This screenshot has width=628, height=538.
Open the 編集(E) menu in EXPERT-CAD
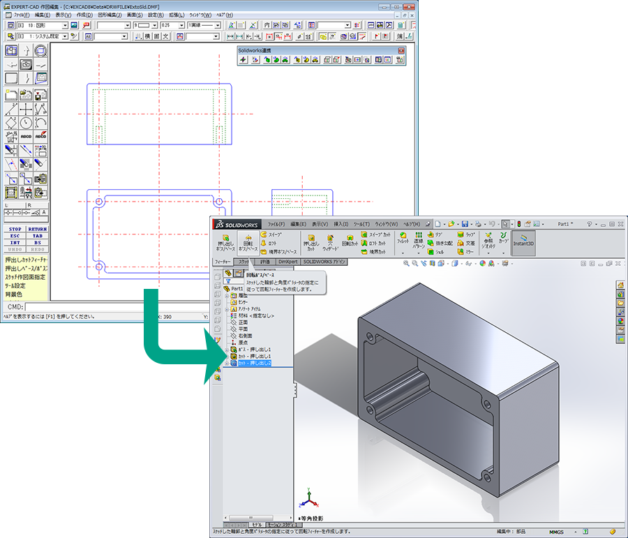coord(42,15)
